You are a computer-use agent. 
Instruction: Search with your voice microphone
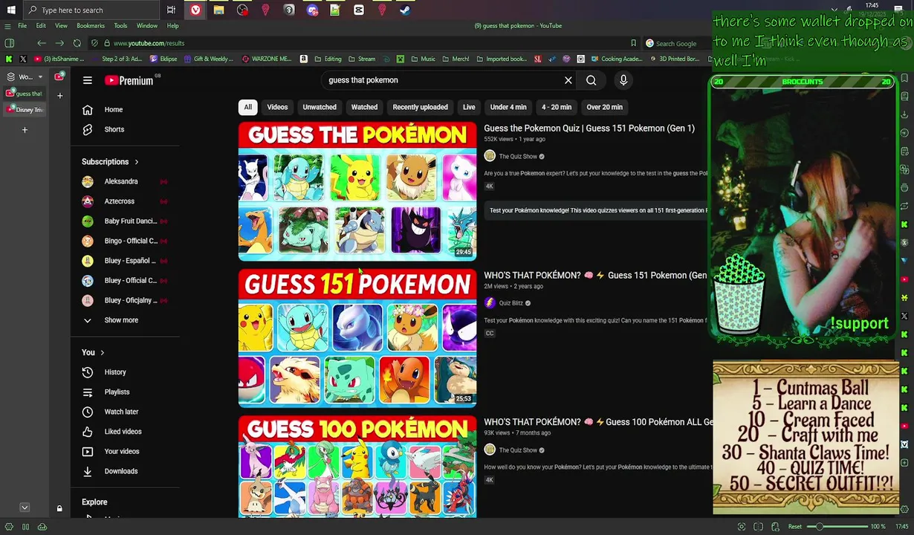pos(623,80)
